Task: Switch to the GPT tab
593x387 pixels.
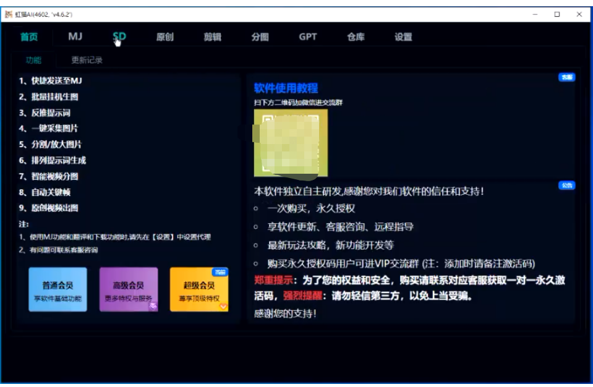Action: click(x=308, y=36)
